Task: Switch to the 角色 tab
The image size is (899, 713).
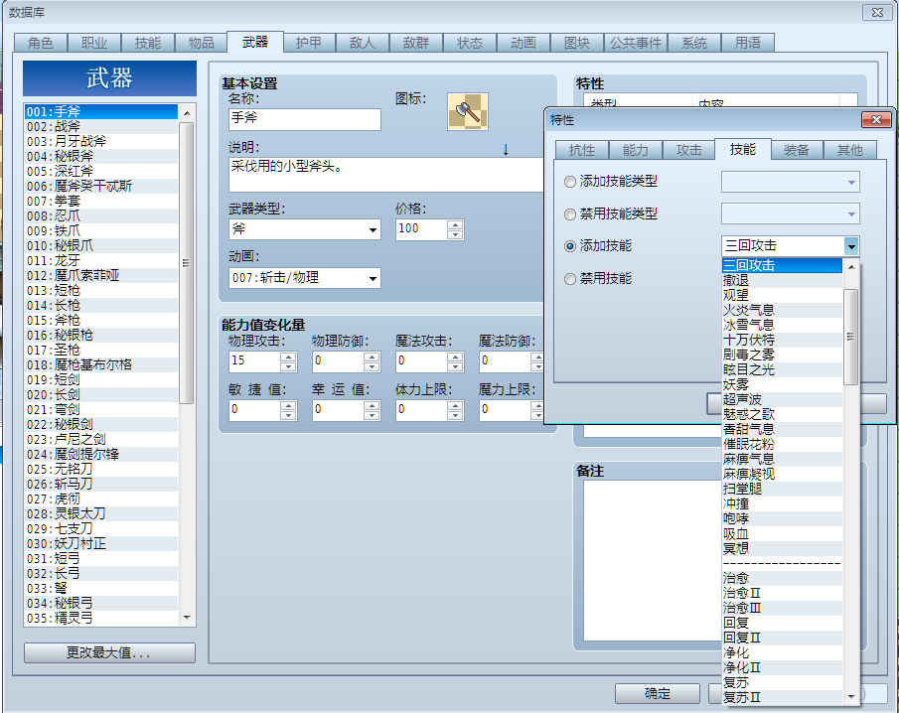Action: pyautogui.click(x=40, y=43)
